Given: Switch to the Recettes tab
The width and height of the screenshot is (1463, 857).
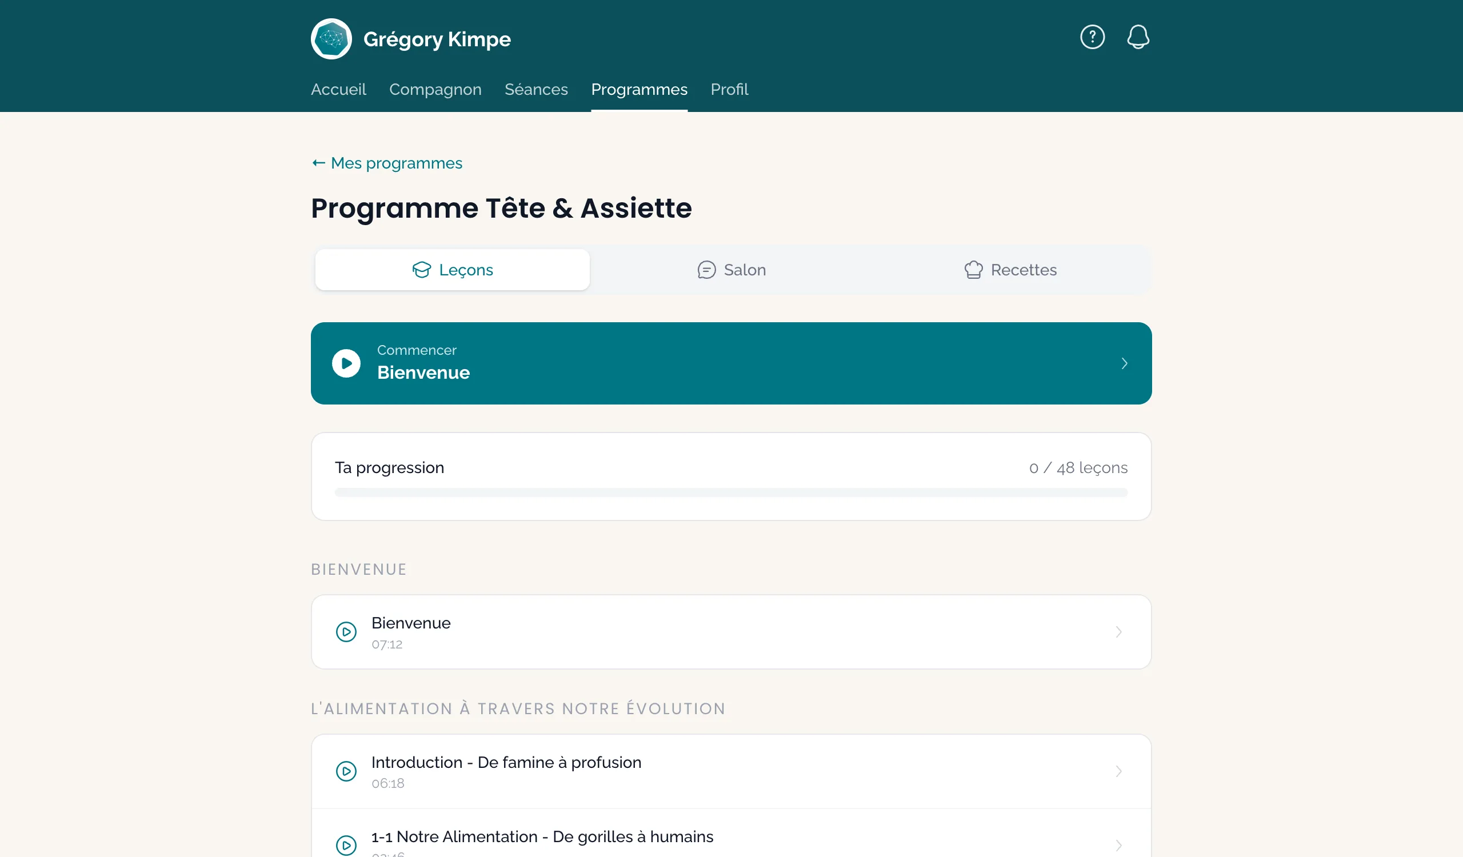Looking at the screenshot, I should pos(1010,270).
